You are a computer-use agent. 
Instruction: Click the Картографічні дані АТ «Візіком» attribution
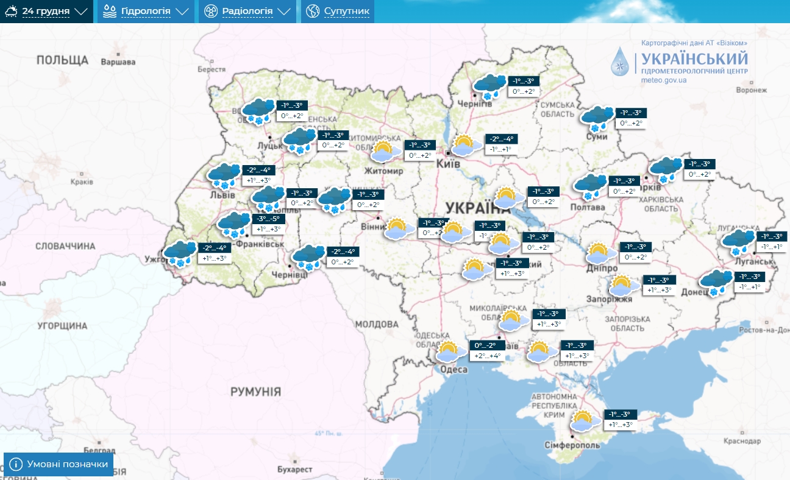point(694,43)
